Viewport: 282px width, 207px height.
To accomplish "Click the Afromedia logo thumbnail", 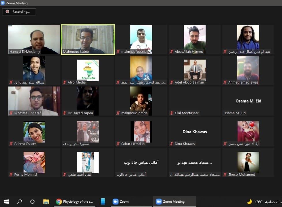I will tap(88, 70).
